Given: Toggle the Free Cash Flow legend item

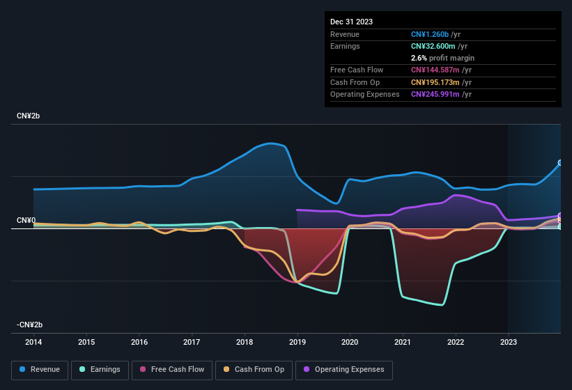Looking at the screenshot, I should pyautogui.click(x=173, y=370).
